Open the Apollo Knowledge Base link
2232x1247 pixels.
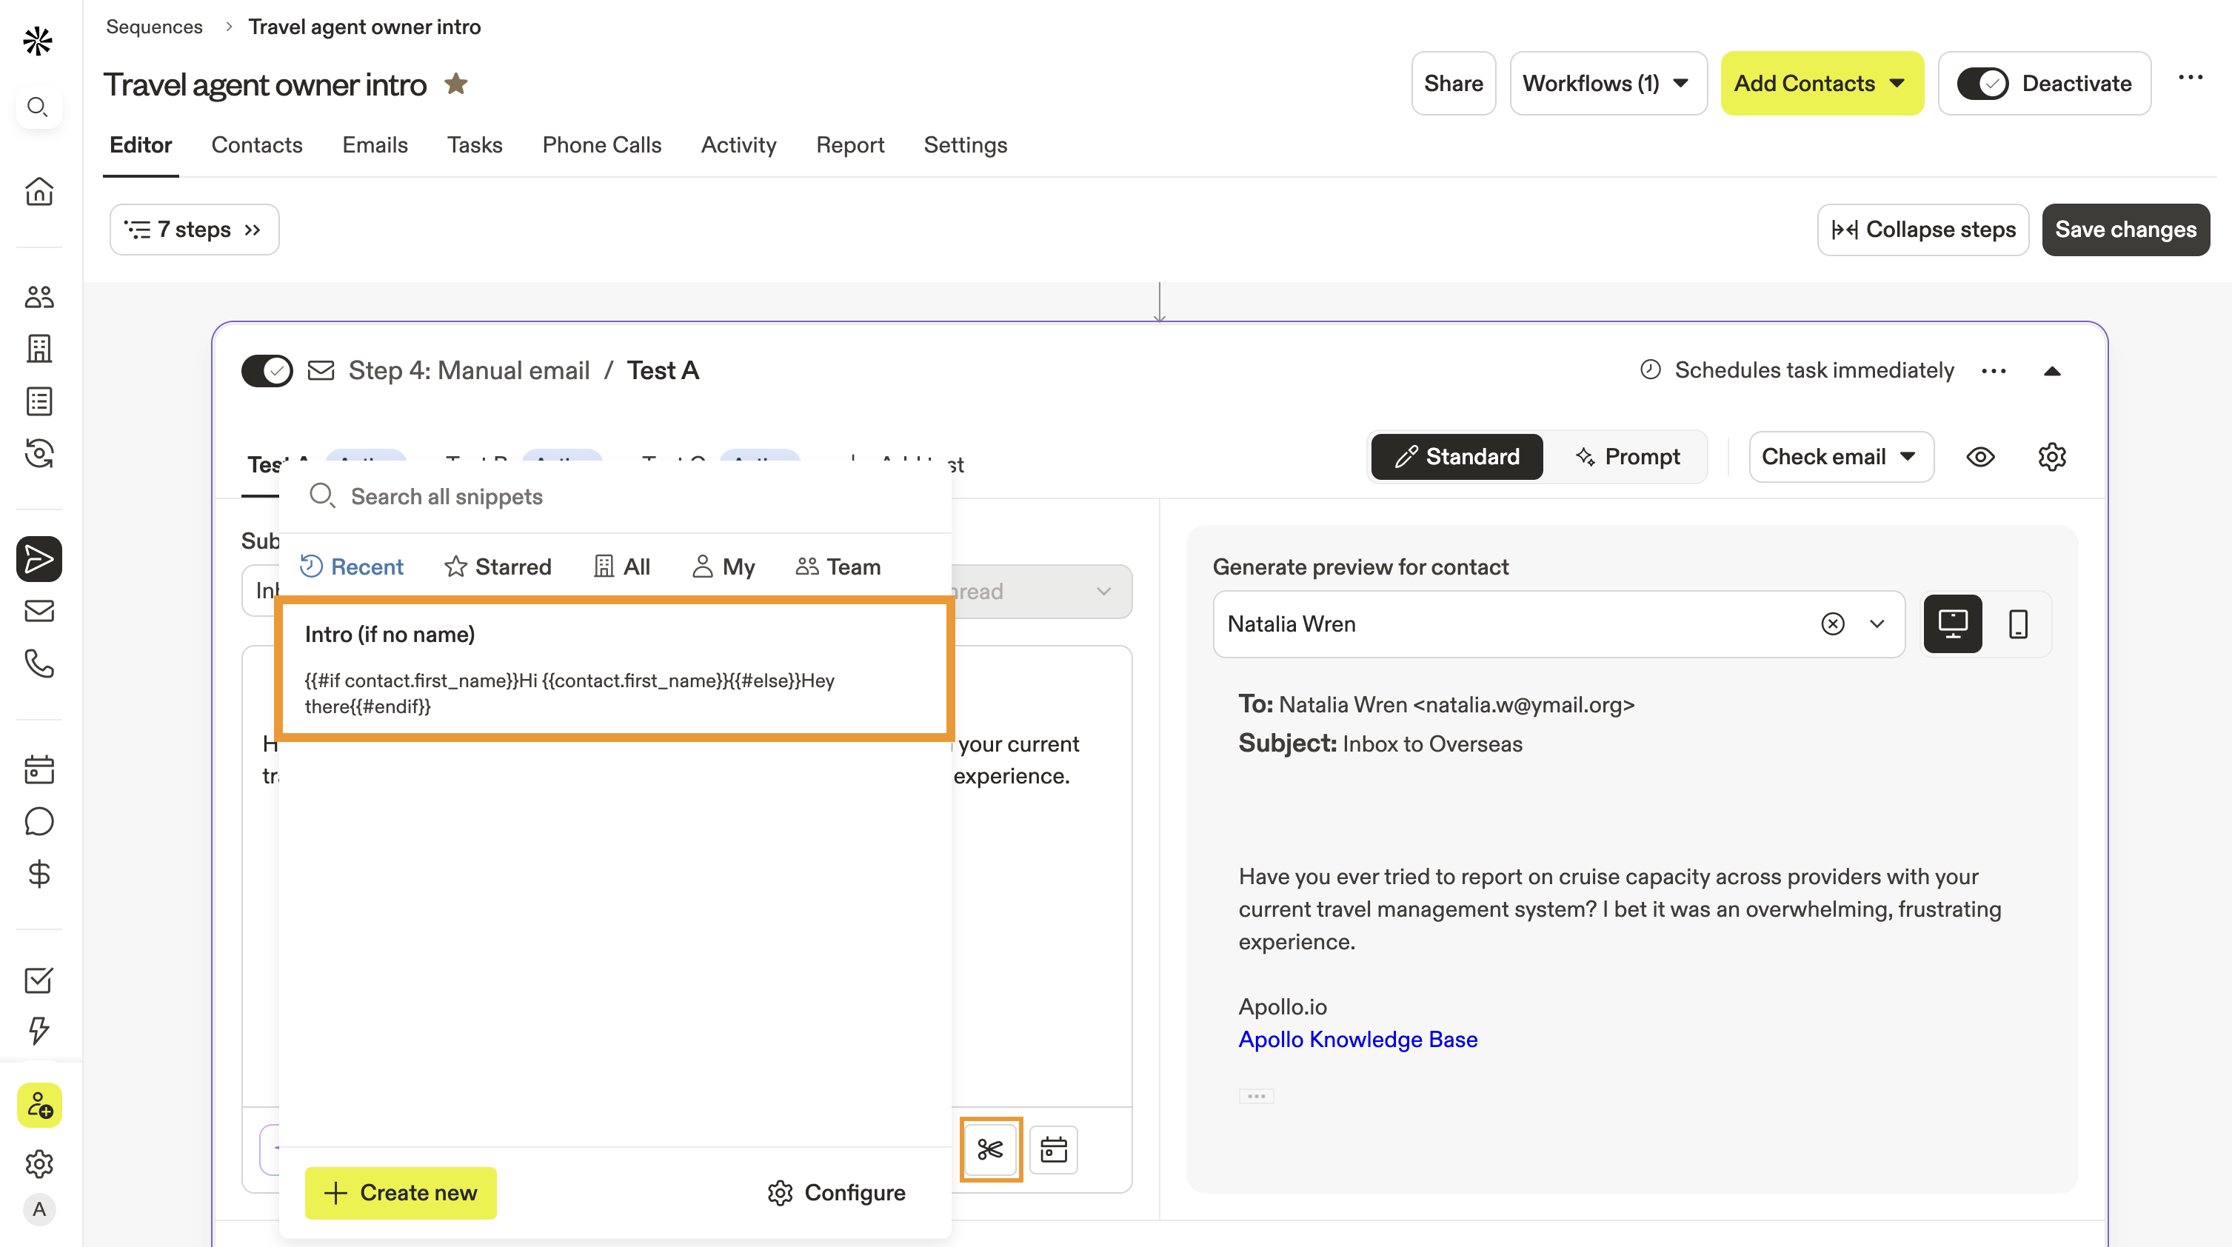tap(1357, 1039)
